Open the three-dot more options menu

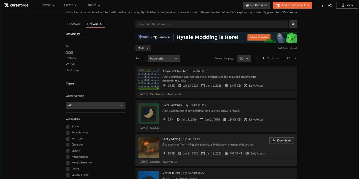[x=322, y=5]
